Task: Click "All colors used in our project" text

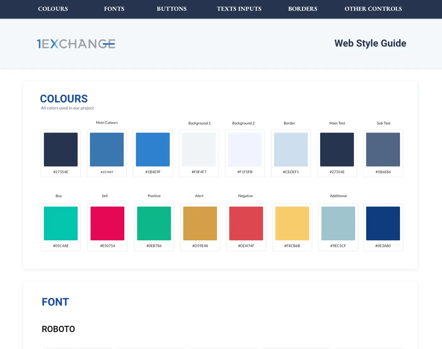Action: [x=67, y=108]
